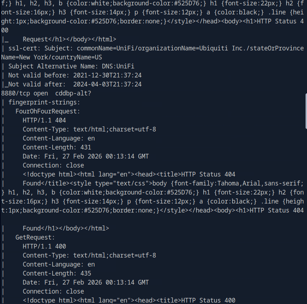
Task: Click the HTTP/1.1 400 response line
Action: pos(44,246)
